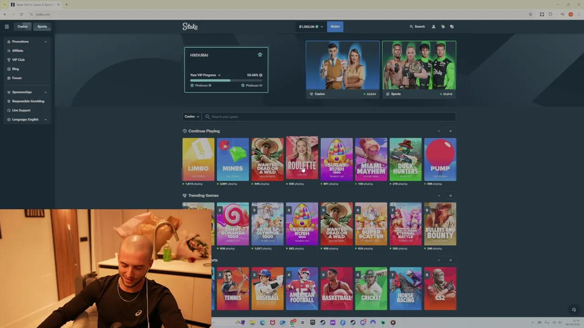Click the Wallet button
584x328 pixels.
click(335, 26)
